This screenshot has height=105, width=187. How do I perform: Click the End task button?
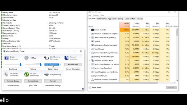[171, 87]
